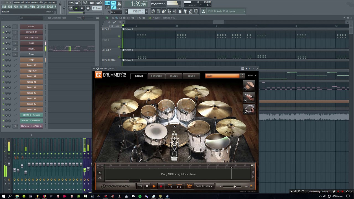The image size is (354, 199).
Task: Click the EZdrummer play button
Action: pos(154,186)
